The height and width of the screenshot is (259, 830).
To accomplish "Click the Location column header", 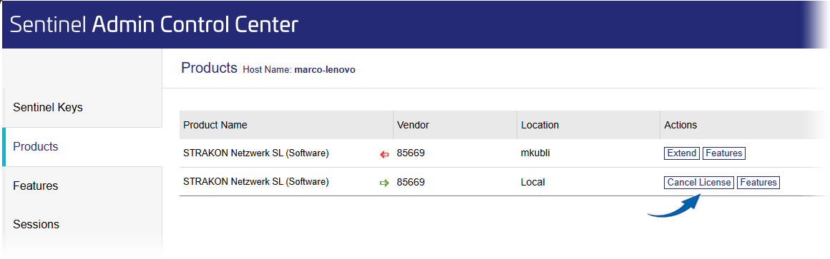I will [540, 125].
